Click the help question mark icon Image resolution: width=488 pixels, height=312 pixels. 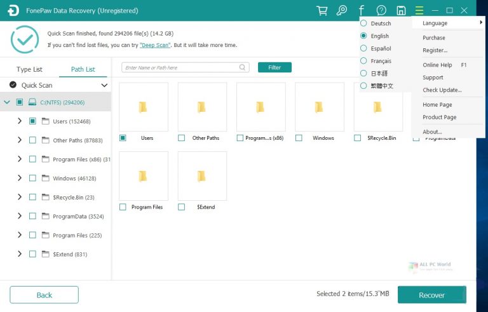(381, 11)
